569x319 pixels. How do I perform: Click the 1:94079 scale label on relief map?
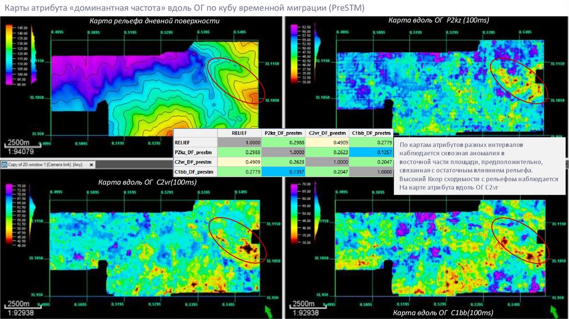(x=21, y=152)
